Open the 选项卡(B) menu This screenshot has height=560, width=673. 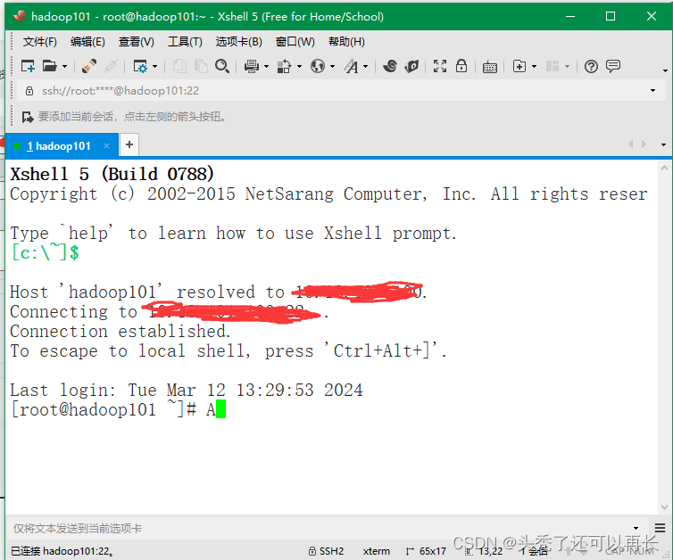(x=238, y=42)
